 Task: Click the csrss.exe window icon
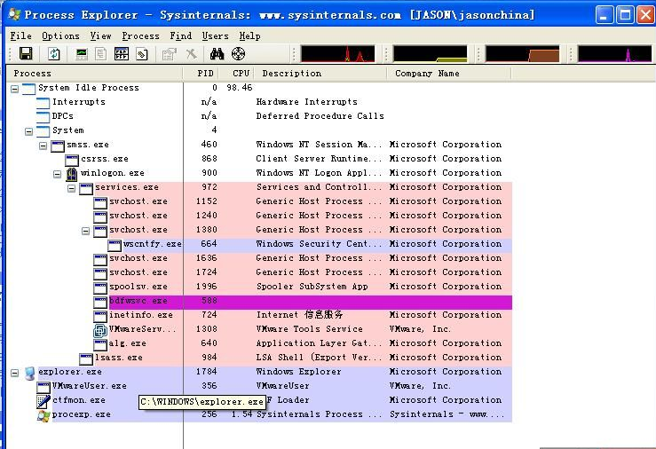pyautogui.click(x=72, y=160)
